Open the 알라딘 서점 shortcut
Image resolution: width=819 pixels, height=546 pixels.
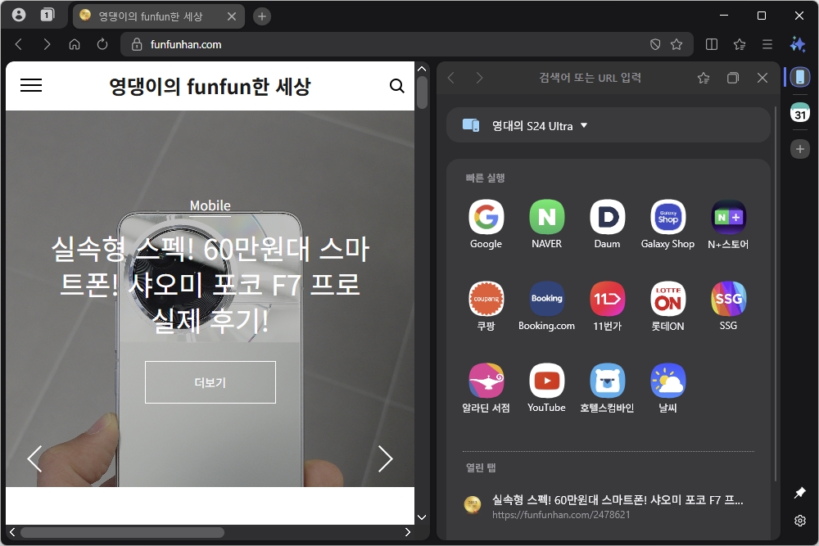pyautogui.click(x=486, y=388)
